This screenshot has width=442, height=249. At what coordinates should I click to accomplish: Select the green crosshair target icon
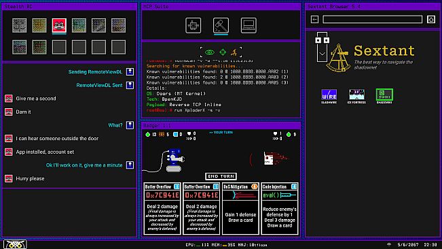(x=223, y=52)
